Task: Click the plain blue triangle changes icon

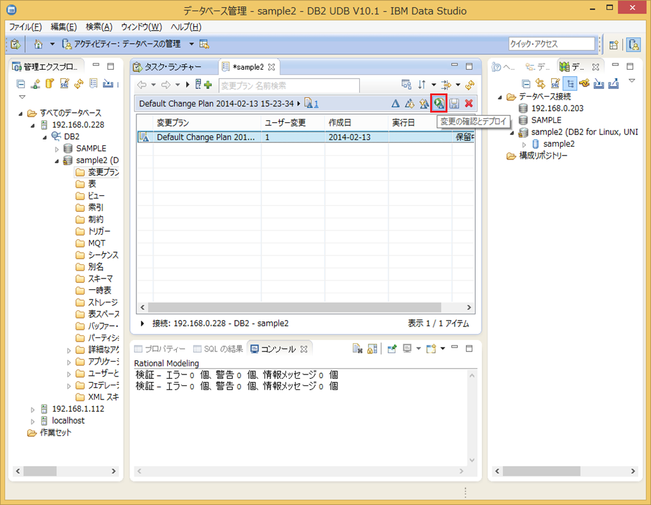Action: click(395, 104)
